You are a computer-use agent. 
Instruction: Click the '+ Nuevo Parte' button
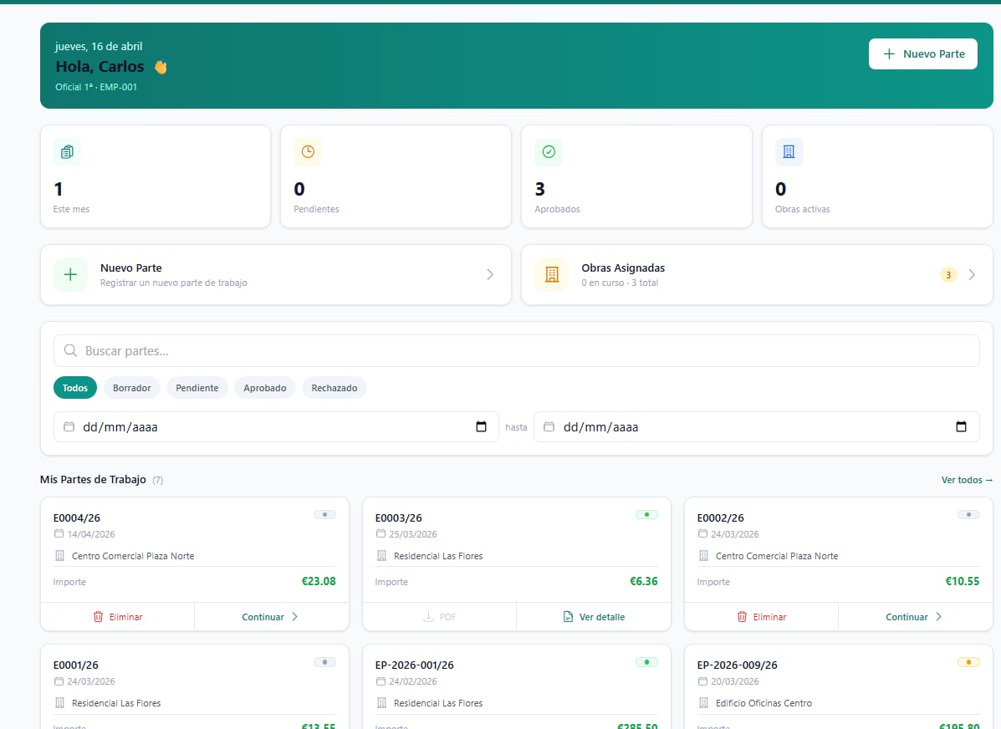coord(922,53)
